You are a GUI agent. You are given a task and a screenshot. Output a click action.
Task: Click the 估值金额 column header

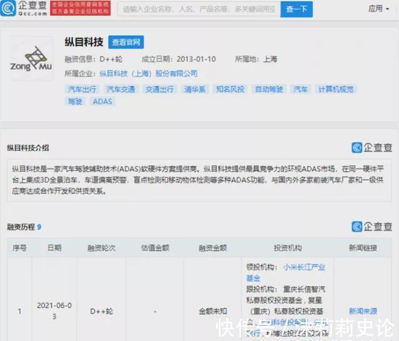coord(155,248)
